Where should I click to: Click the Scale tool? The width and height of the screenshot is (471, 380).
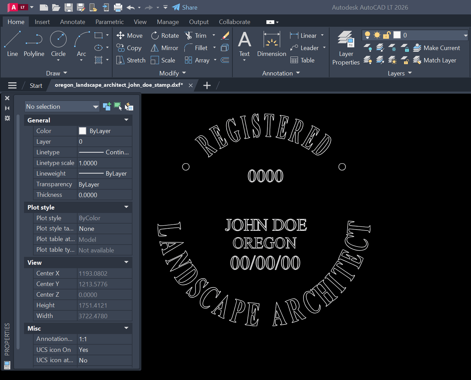(163, 60)
